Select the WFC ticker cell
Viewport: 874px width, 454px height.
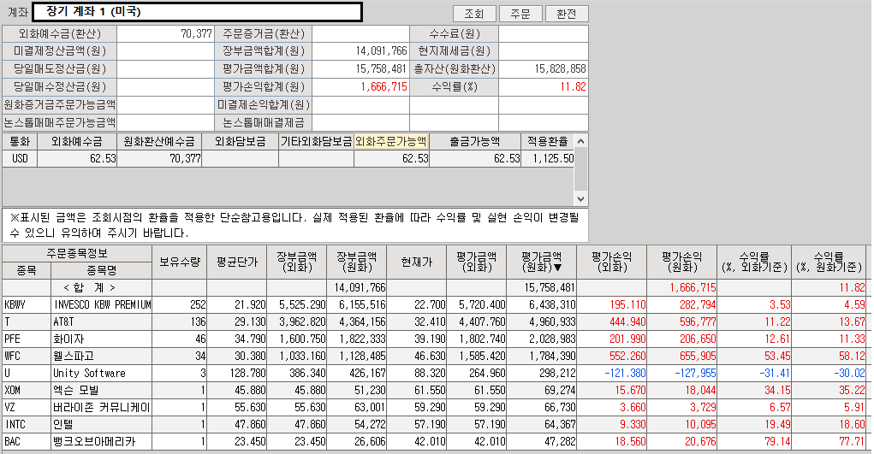click(27, 356)
